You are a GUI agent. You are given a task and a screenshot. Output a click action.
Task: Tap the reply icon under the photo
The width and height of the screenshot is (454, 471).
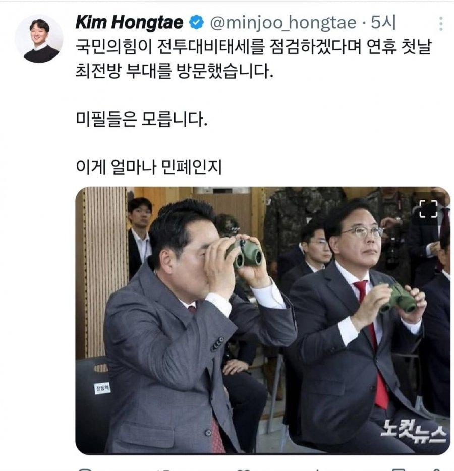(84, 469)
